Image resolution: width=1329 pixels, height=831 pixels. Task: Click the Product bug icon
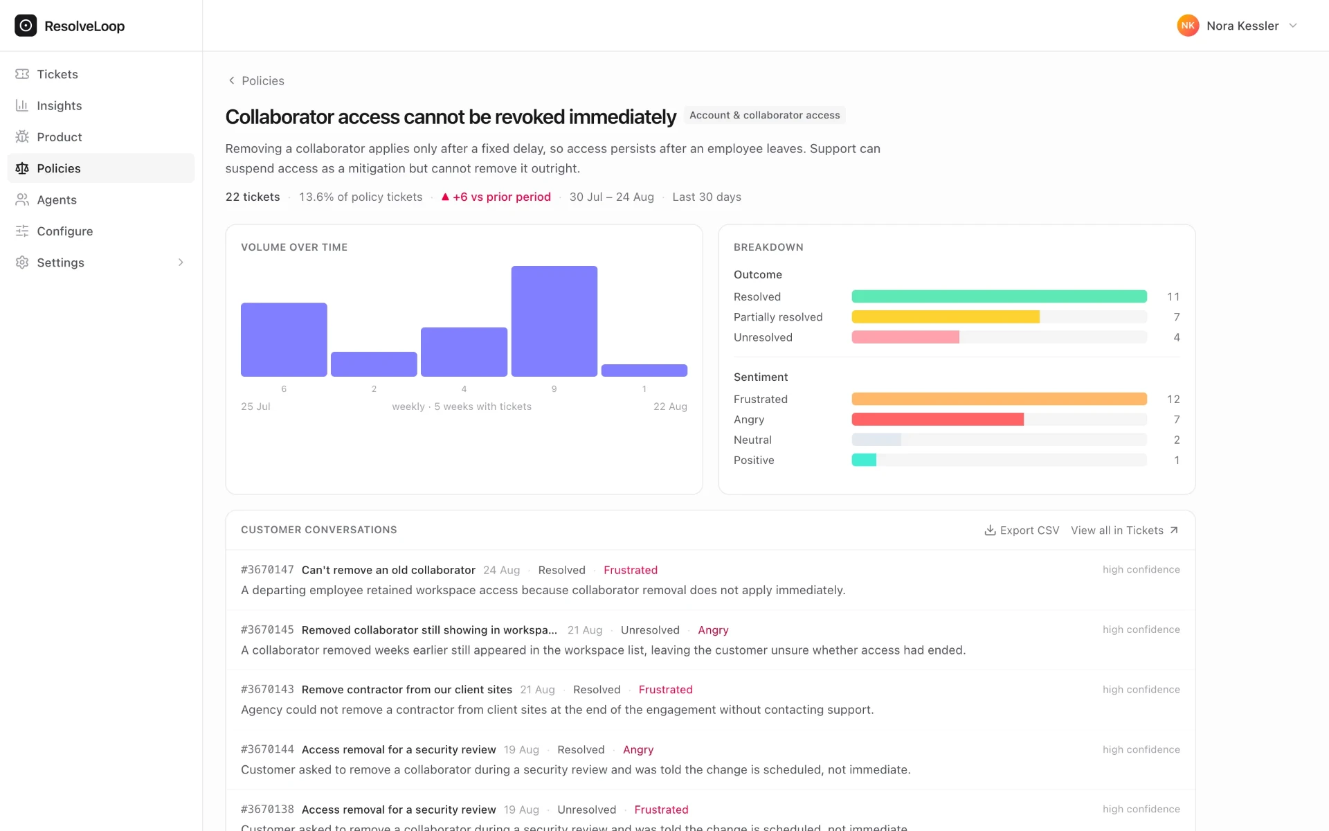click(x=22, y=136)
